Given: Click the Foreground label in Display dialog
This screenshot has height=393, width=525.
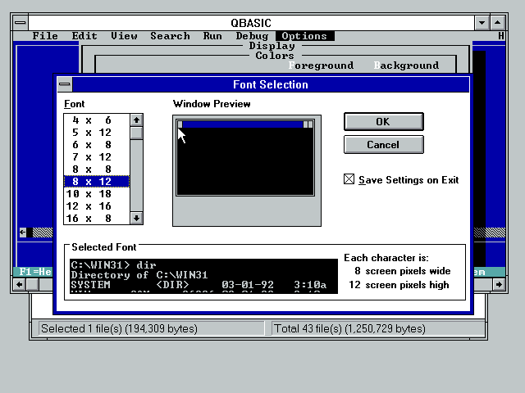Looking at the screenshot, I should (x=321, y=65).
